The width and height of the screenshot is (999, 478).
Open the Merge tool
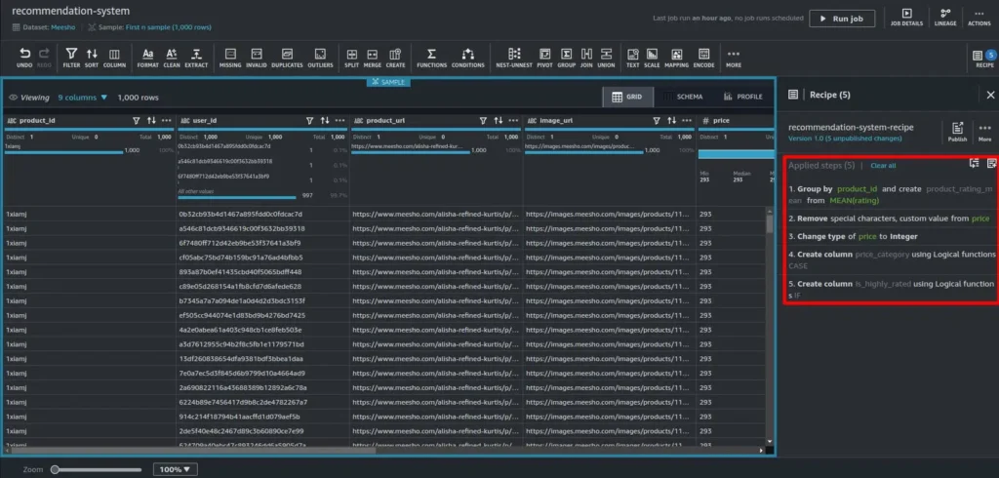[x=372, y=58]
